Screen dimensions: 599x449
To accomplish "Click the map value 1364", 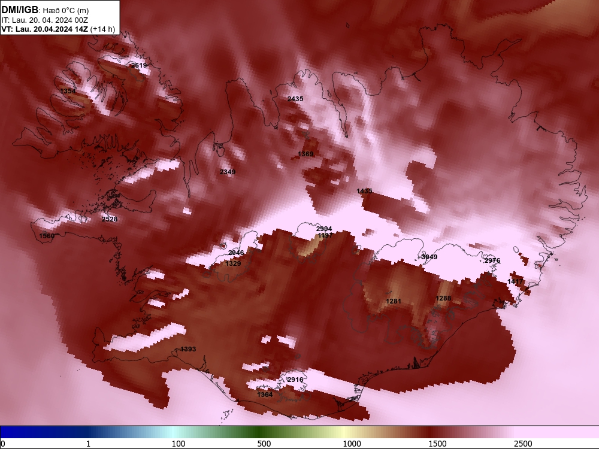I will pyautogui.click(x=265, y=395).
